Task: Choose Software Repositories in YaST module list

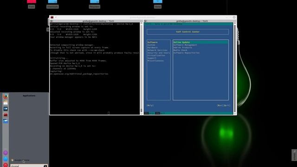Action: (x=187, y=53)
